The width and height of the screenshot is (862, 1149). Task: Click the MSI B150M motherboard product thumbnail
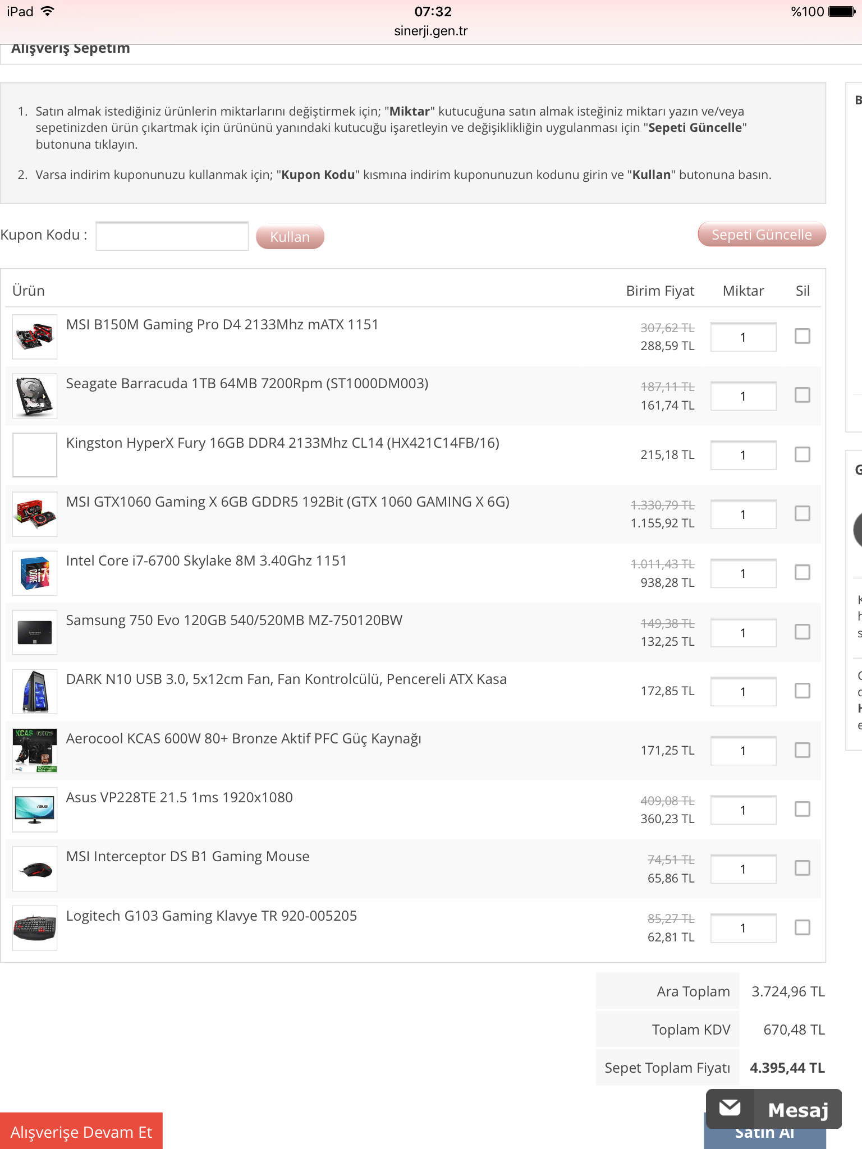(35, 337)
